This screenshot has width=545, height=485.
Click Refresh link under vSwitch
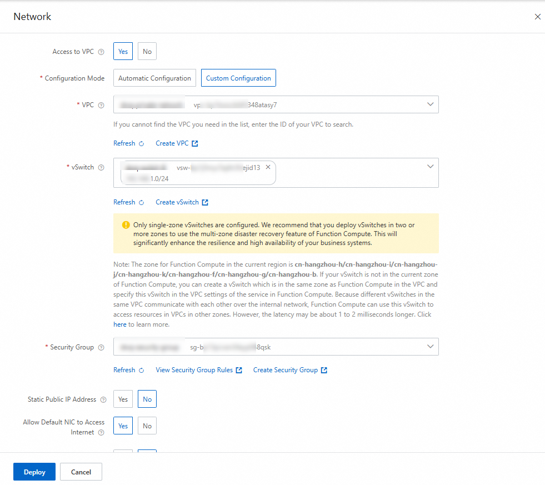pyautogui.click(x=124, y=202)
